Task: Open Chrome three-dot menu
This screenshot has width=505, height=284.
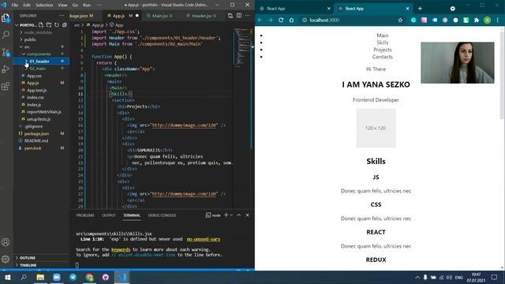Action: [x=498, y=20]
